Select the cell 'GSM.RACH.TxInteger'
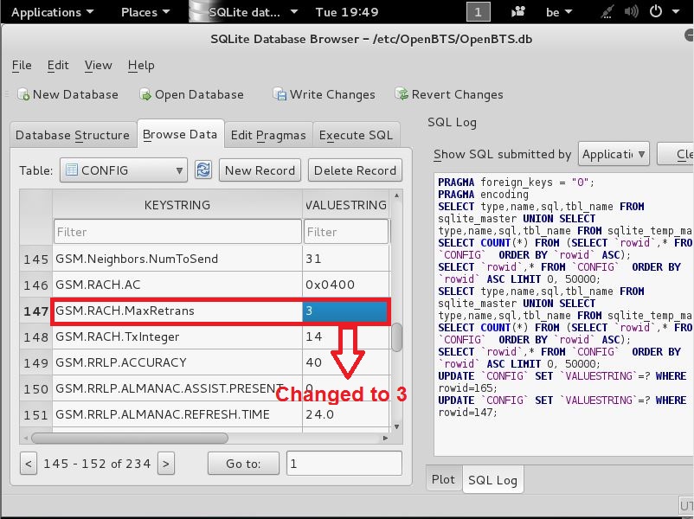Viewport: 694px width, 519px height. coord(177,336)
